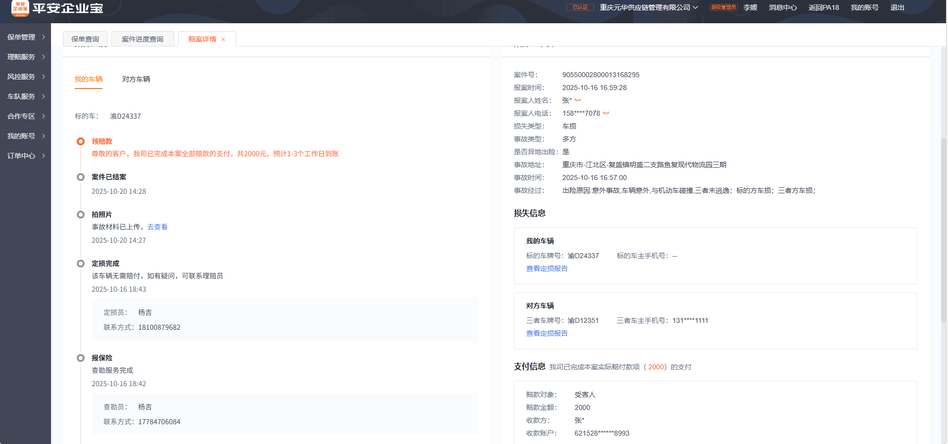Open 消息中心 in the top bar
This screenshot has height=444, width=948.
point(783,7)
